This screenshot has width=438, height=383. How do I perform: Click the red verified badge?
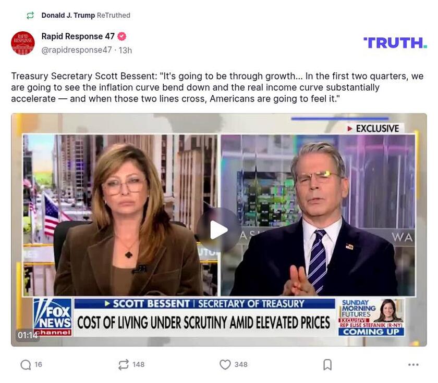tap(122, 36)
